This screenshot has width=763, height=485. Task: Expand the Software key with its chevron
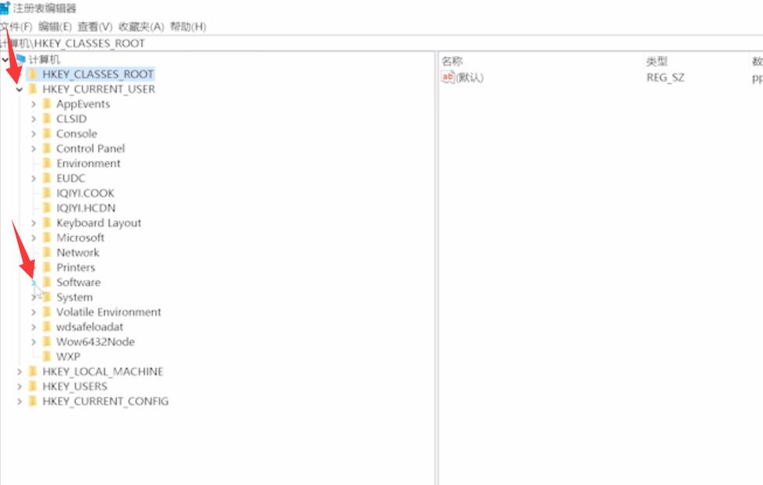pos(33,282)
